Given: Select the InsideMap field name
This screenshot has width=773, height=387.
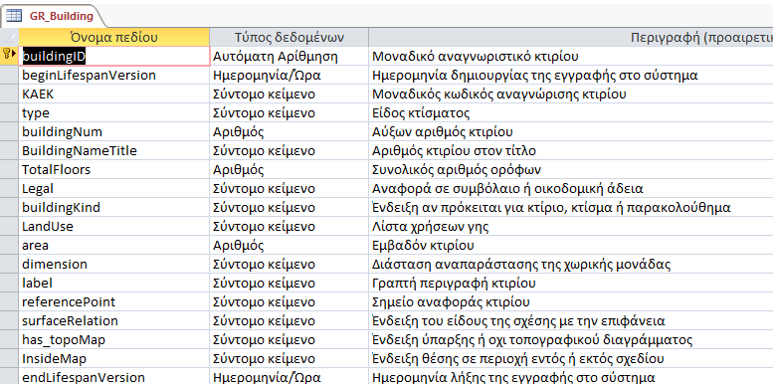Looking at the screenshot, I should 113,358.
